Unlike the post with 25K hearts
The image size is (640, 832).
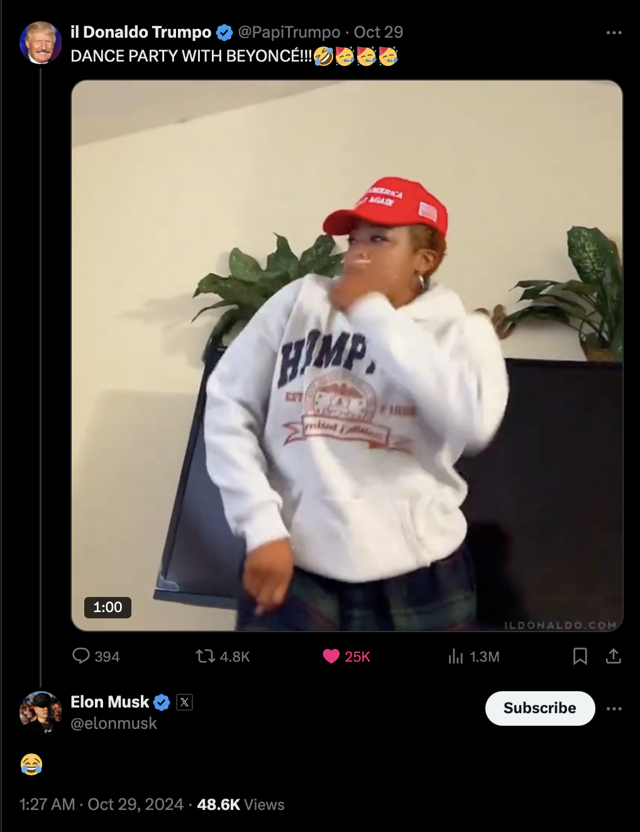click(331, 657)
